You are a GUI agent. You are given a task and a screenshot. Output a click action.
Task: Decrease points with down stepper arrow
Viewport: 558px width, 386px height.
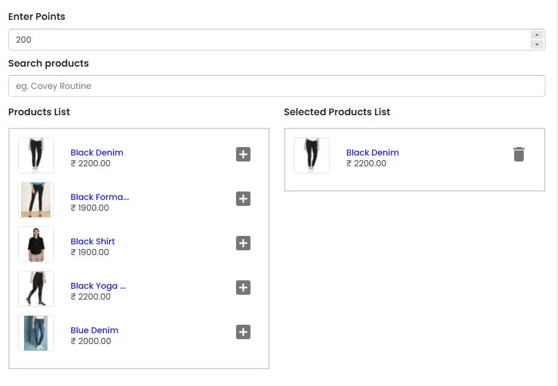click(x=537, y=44)
